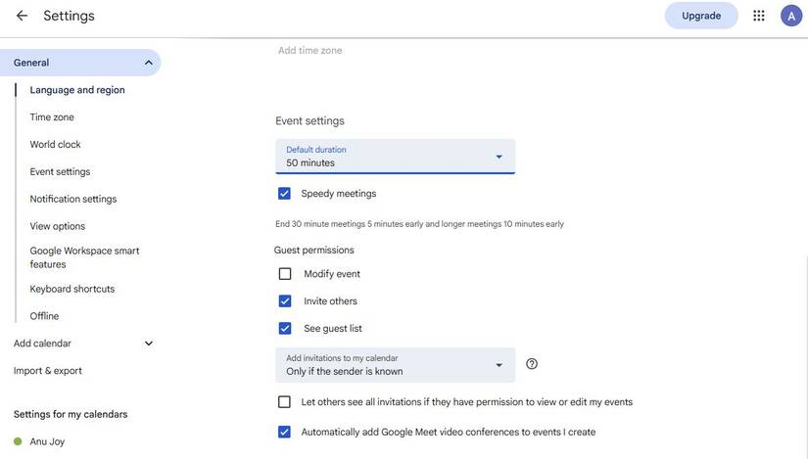
Task: Click the Guest permissions label
Action: click(x=313, y=251)
